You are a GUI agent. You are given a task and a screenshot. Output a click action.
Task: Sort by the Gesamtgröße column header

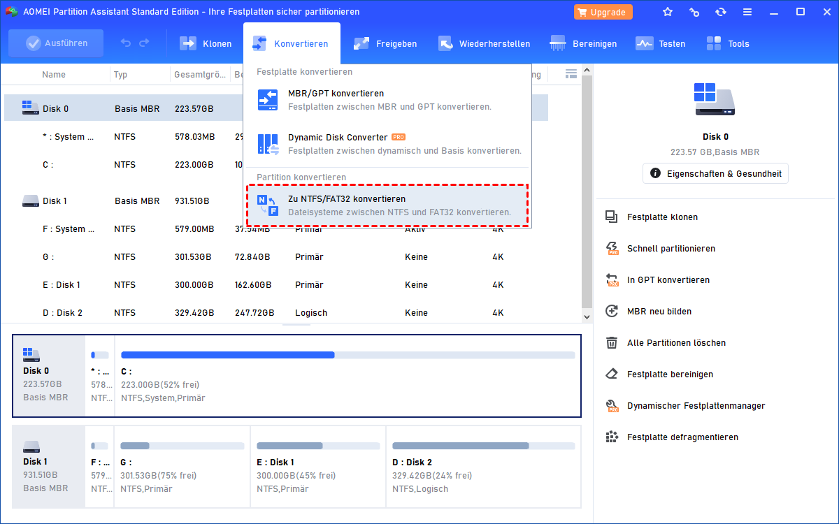coord(200,74)
